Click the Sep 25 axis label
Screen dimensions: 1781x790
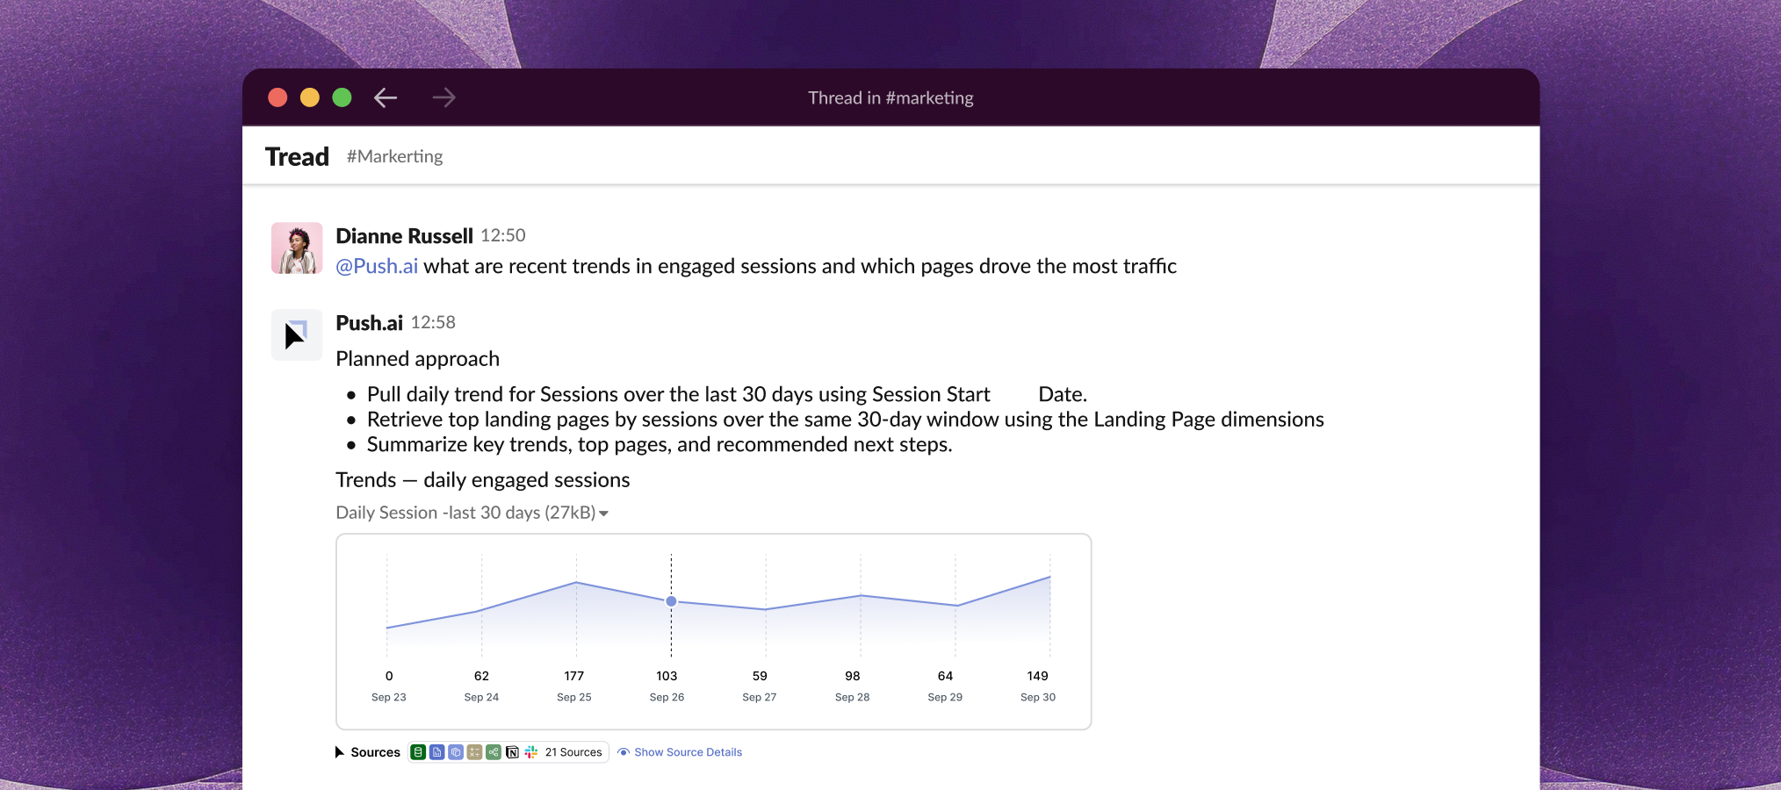(x=574, y=697)
